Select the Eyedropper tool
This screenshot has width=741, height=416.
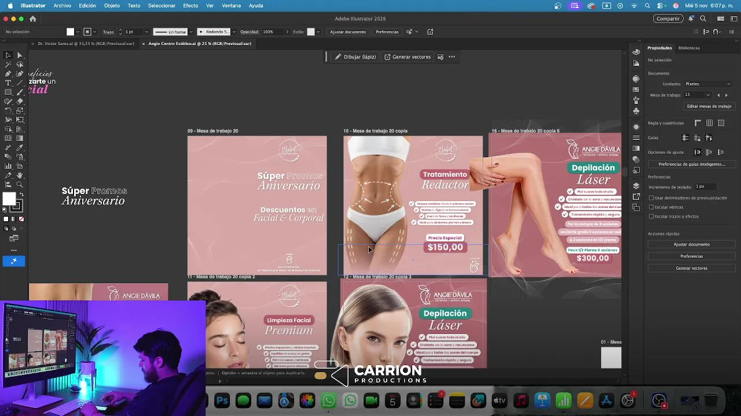[20, 147]
